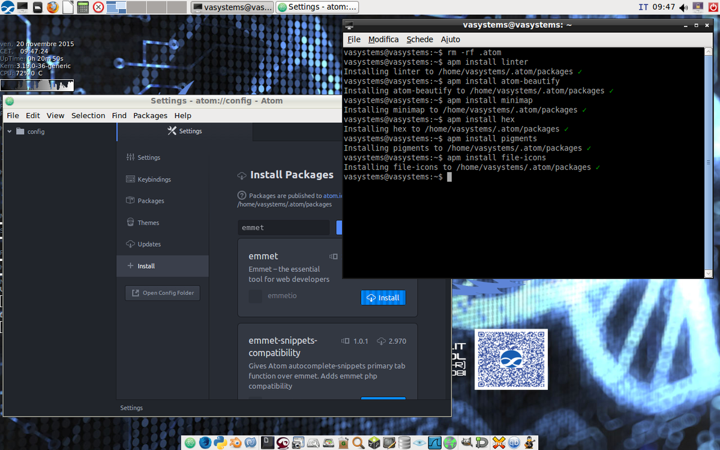Open the Firefox launcher in top panel

[x=53, y=7]
